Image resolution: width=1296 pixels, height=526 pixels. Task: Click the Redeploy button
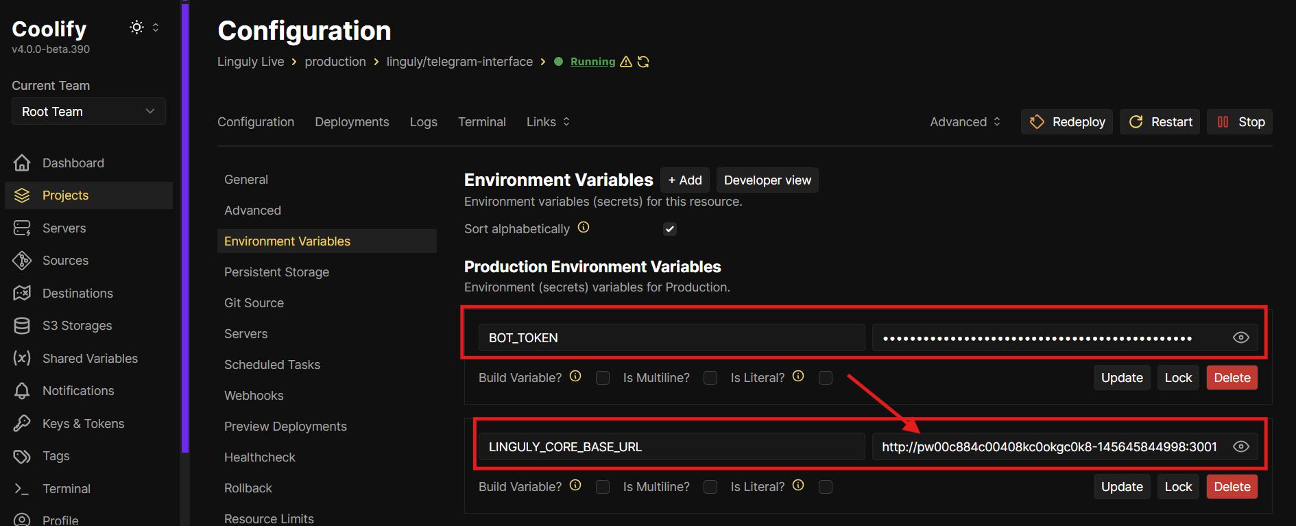1067,121
